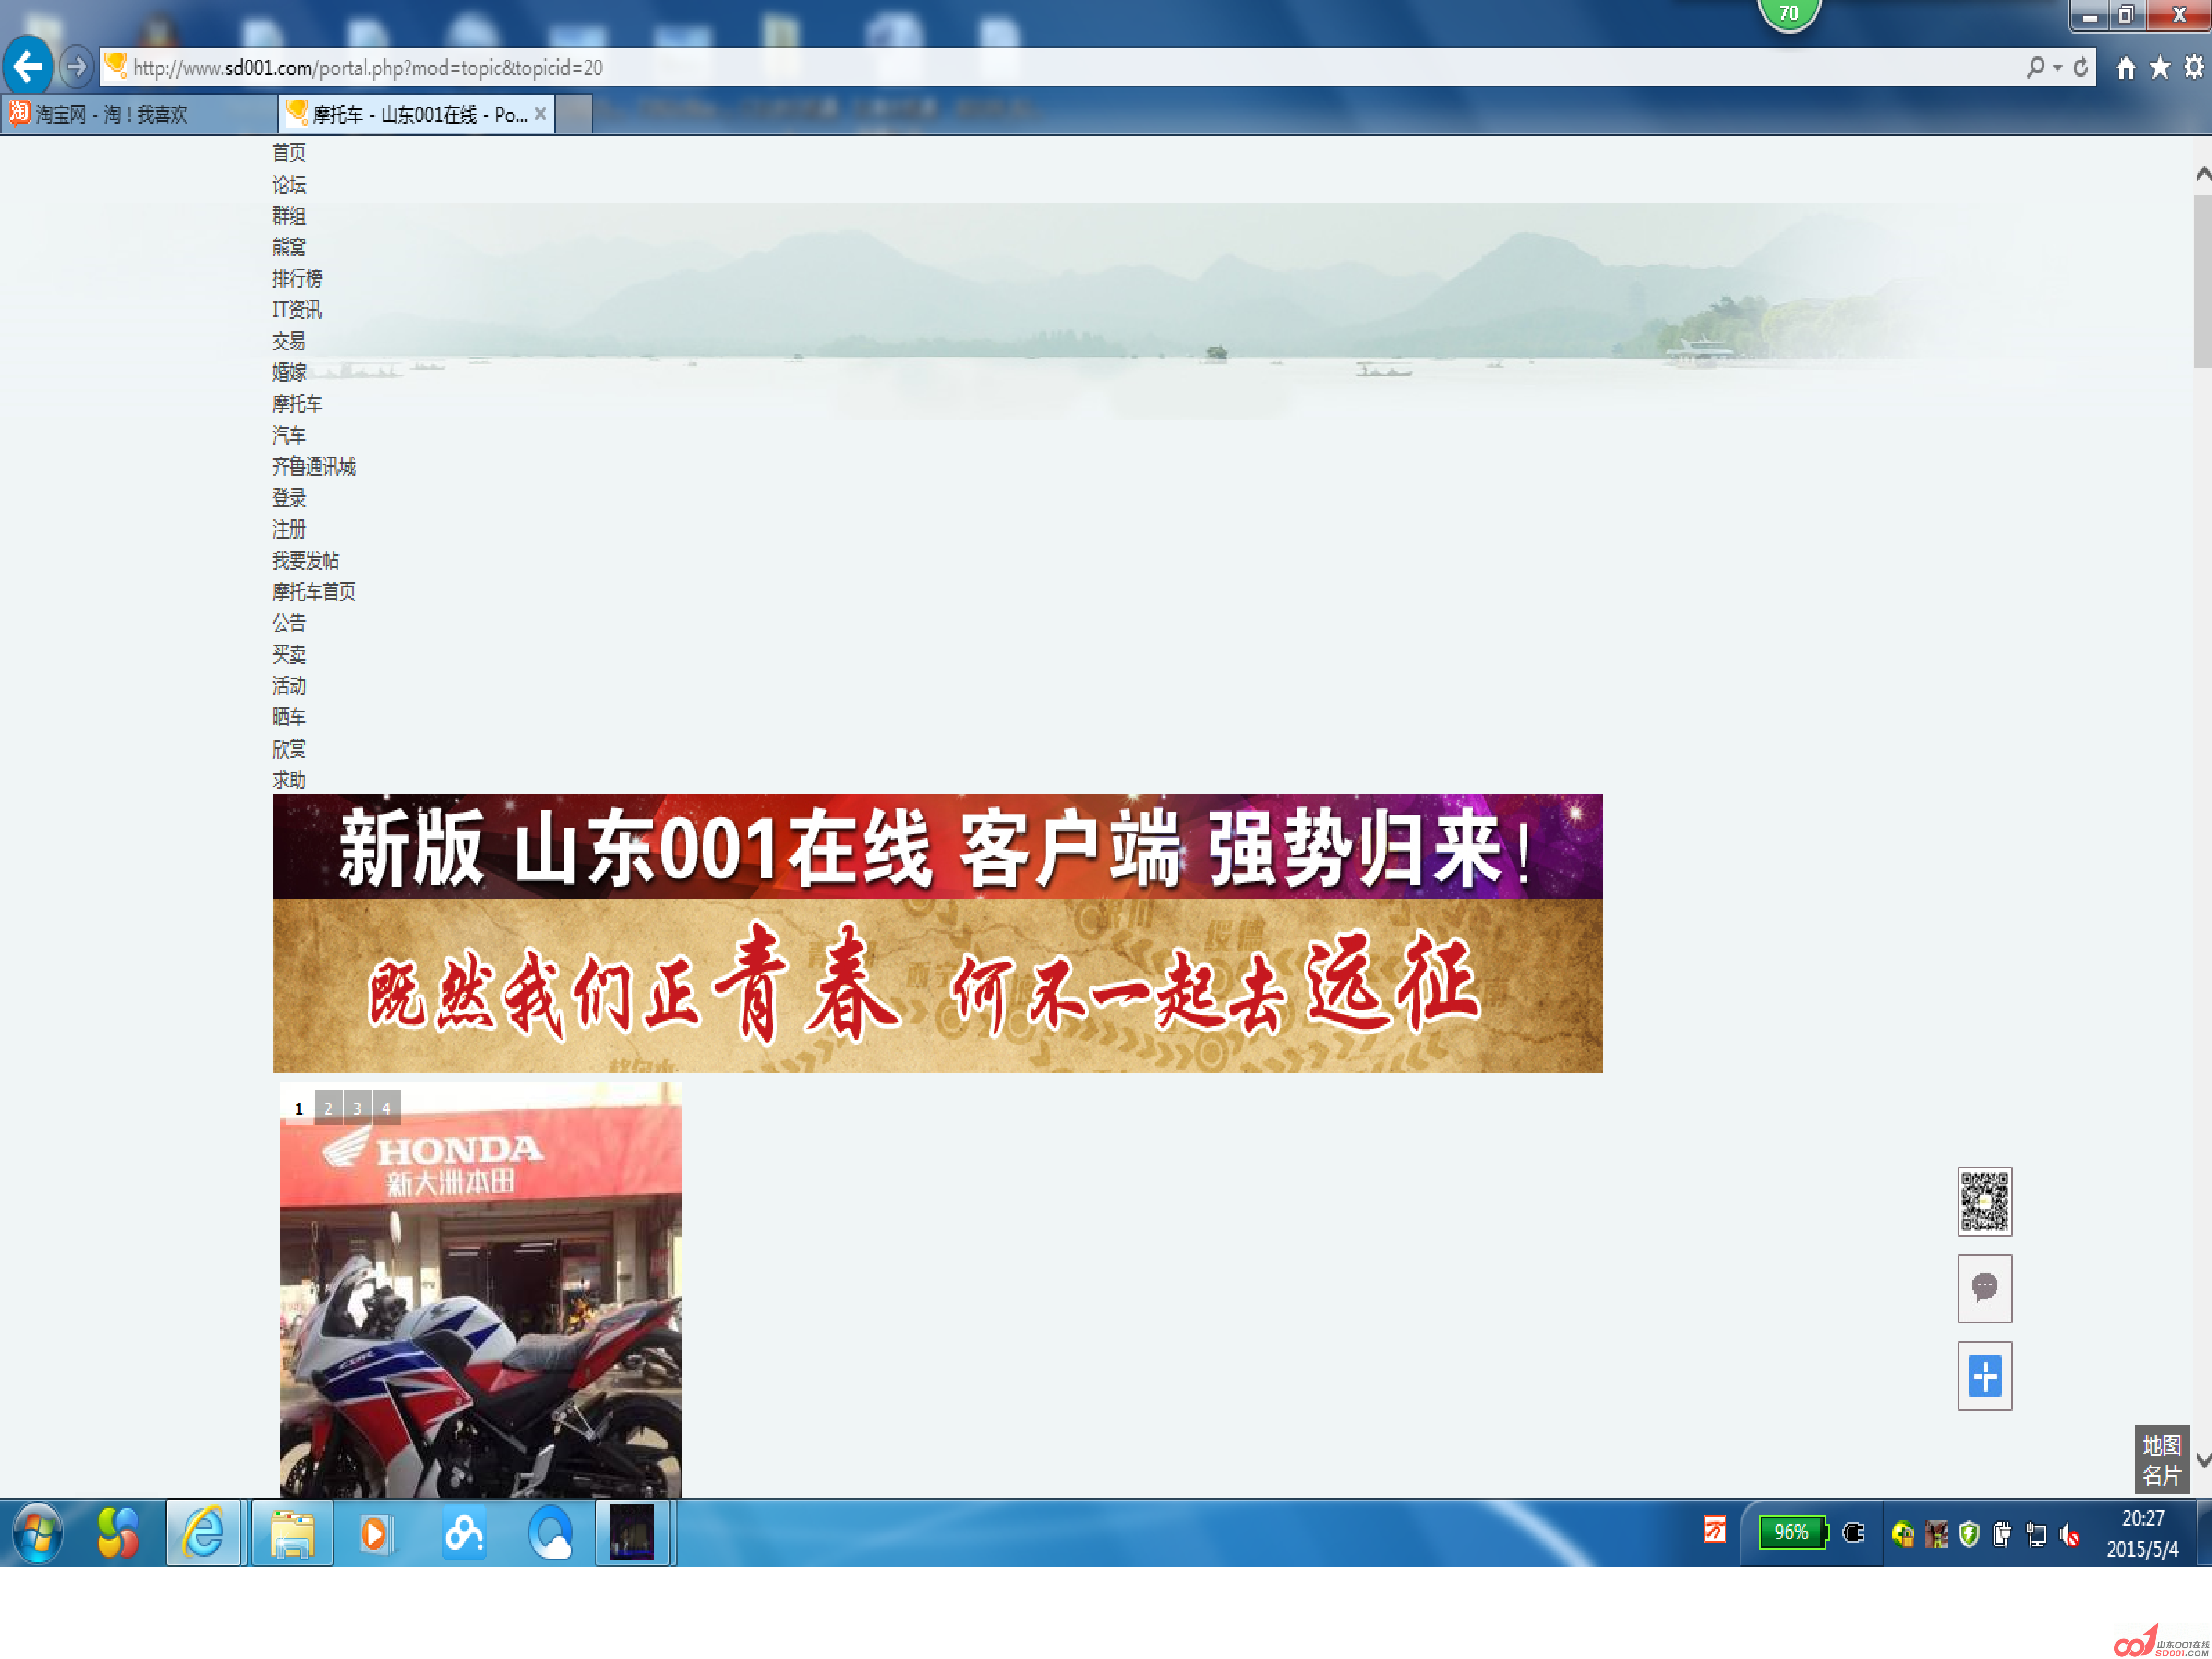Screen dimensions: 2212x1659
Task: Open the 婚嫁 link
Action: point(289,373)
